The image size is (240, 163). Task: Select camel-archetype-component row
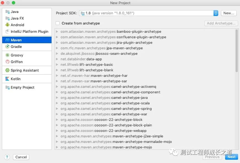(145, 92)
